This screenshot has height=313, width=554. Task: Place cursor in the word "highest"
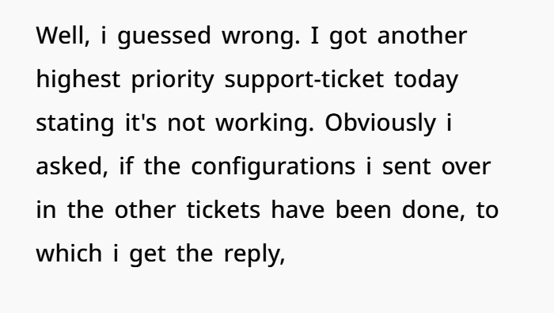pyautogui.click(x=78, y=80)
